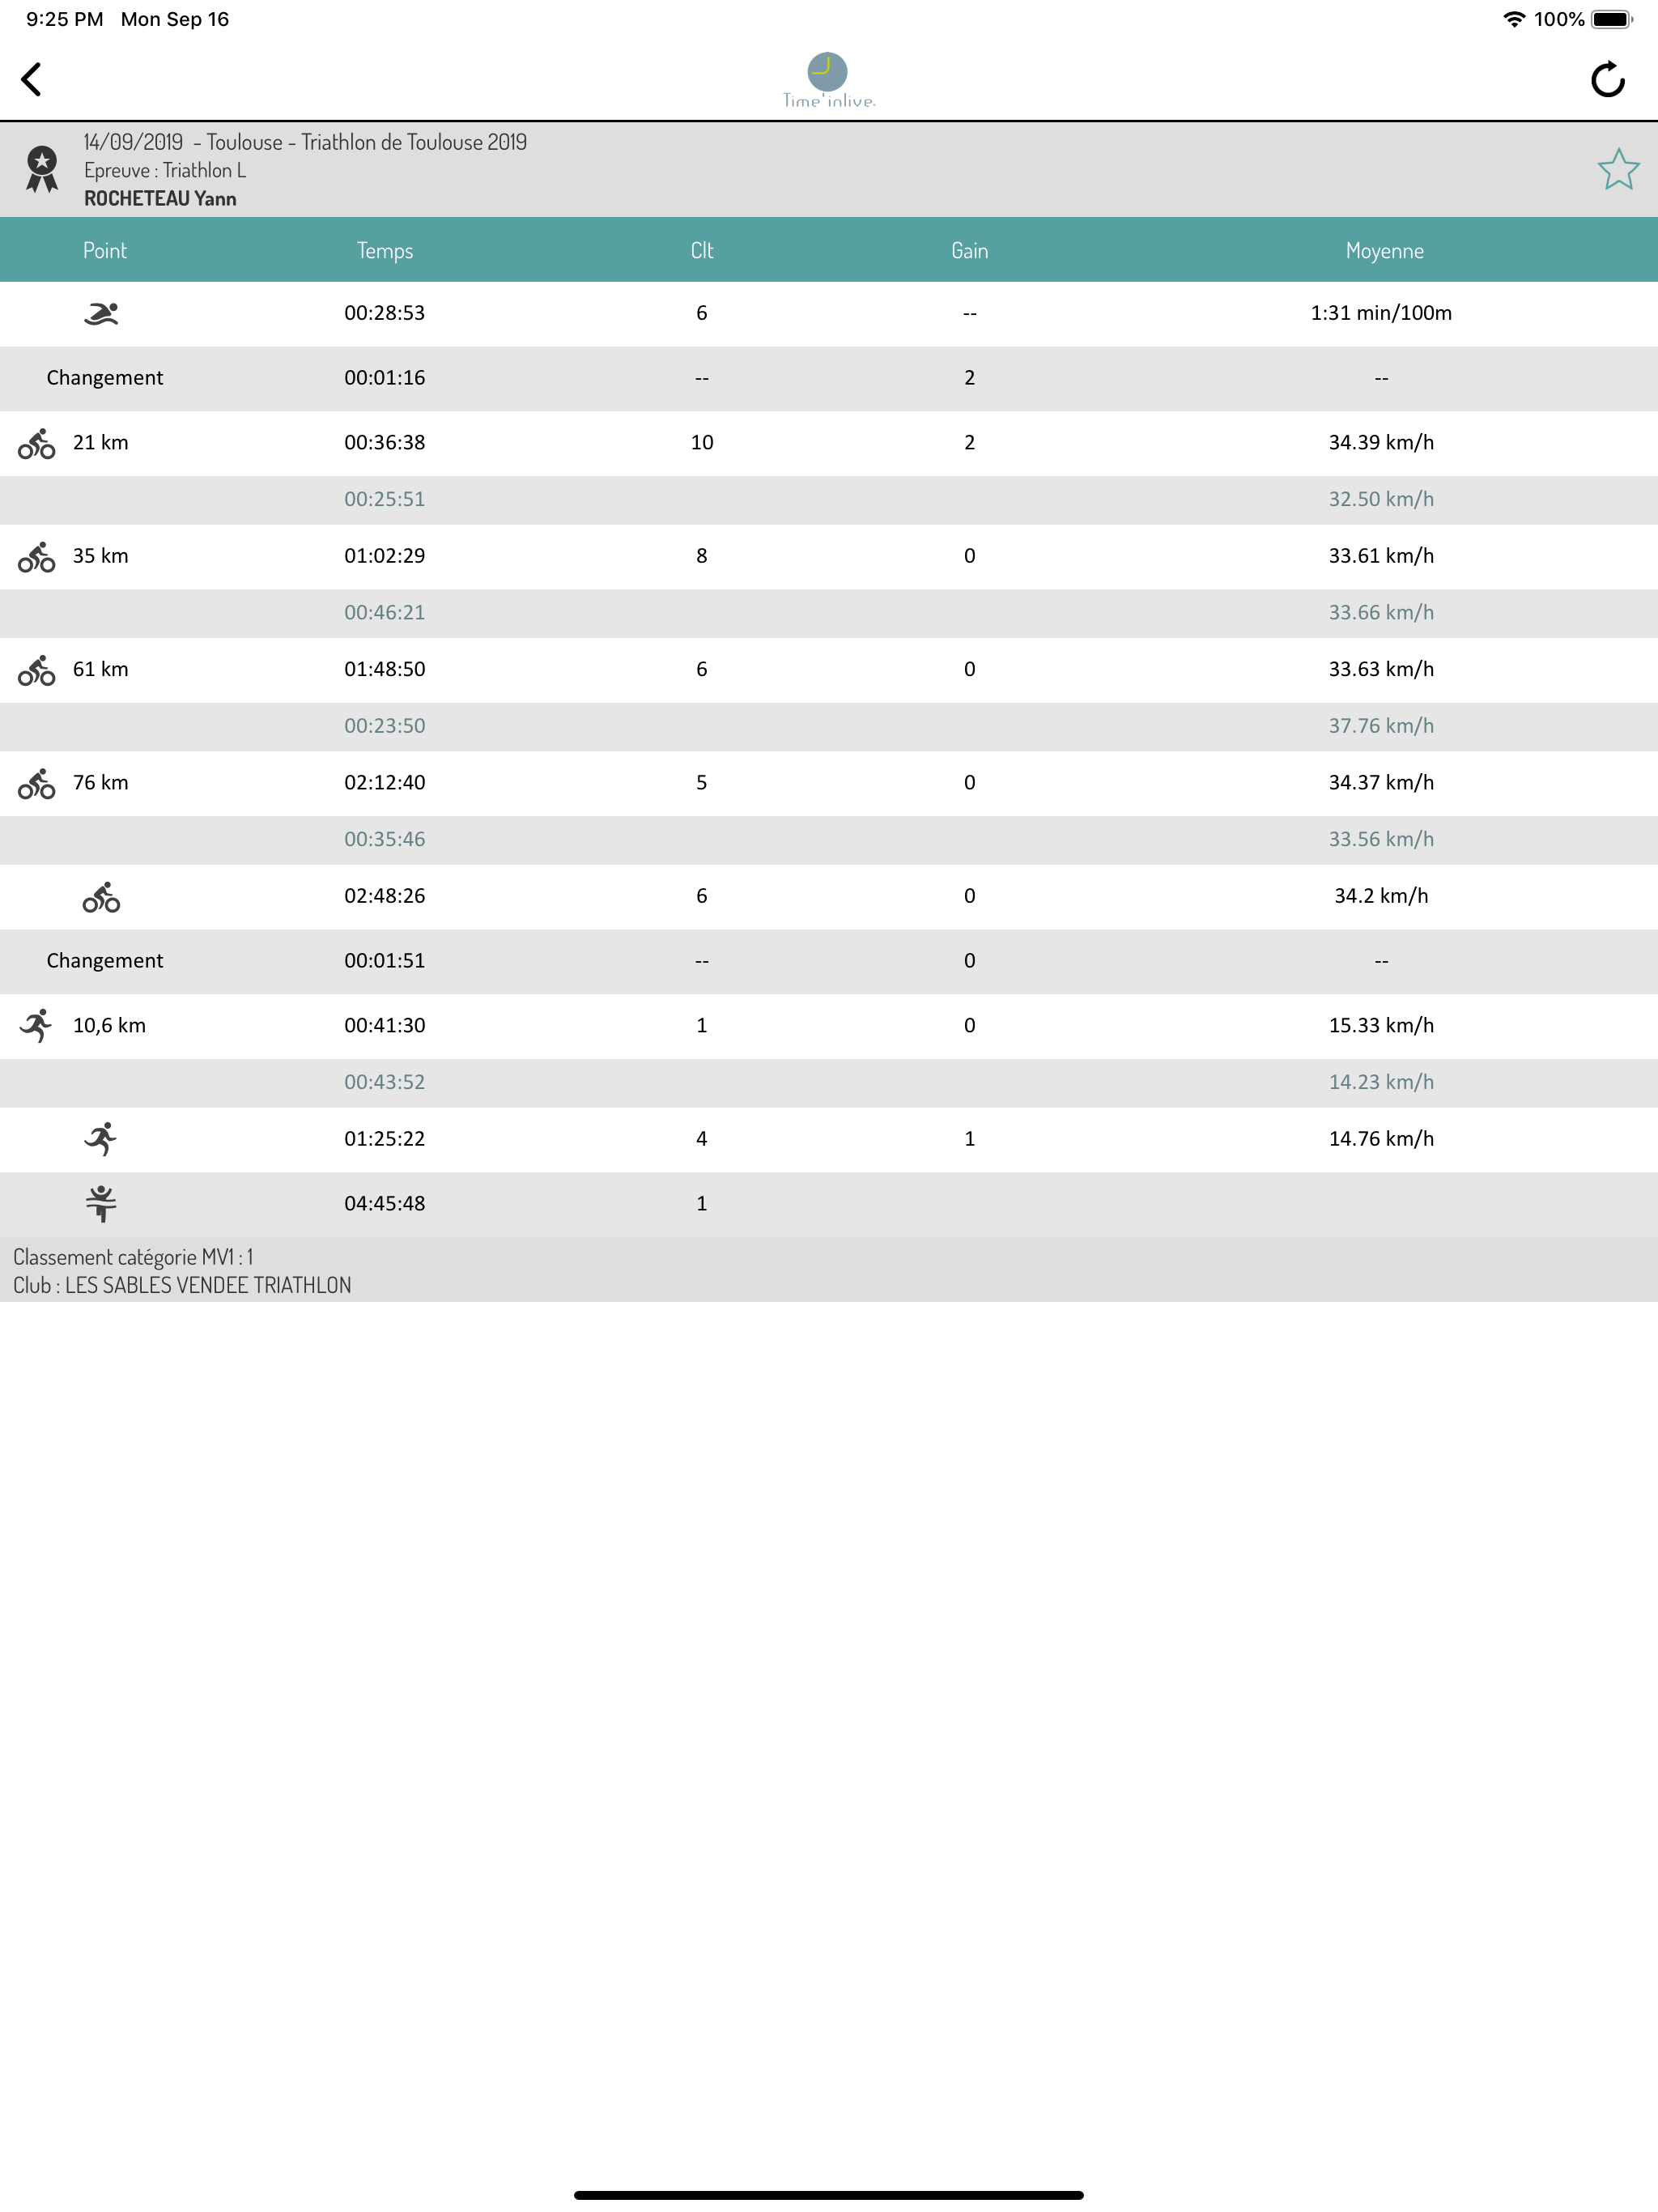
Task: Select the 61 km cycling icon
Action: pyautogui.click(x=37, y=670)
